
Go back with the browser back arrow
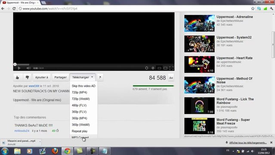3,9
